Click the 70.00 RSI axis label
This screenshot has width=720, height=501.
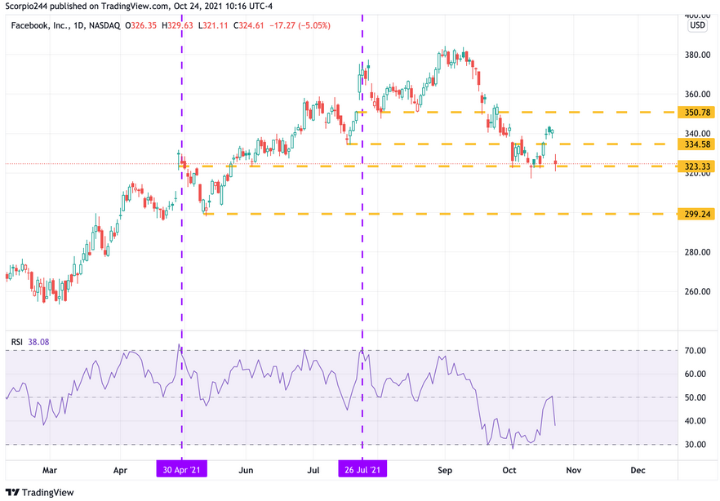point(696,351)
